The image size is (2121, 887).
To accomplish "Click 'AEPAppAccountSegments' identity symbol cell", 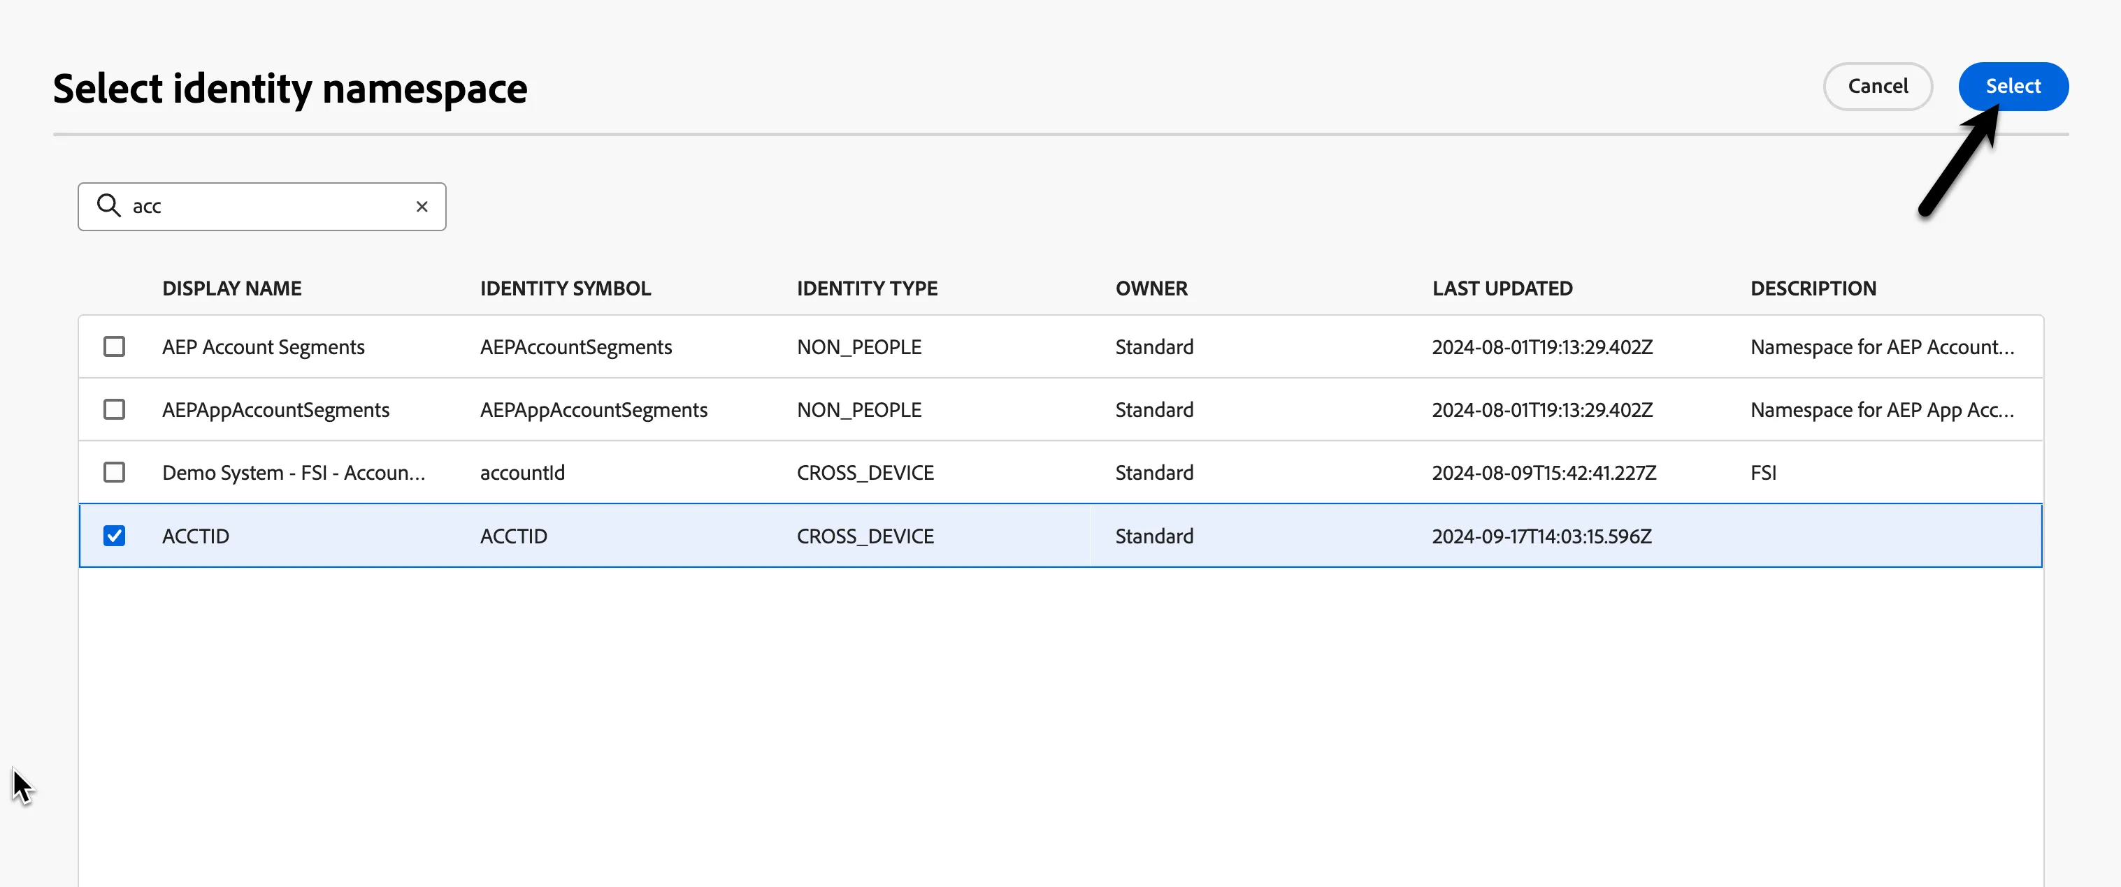I will (594, 410).
